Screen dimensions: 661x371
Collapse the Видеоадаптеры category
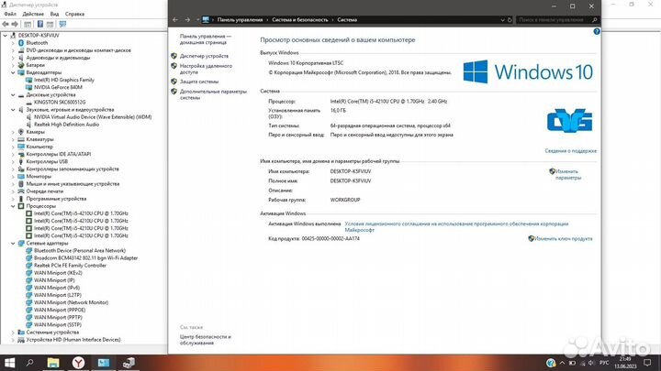pos(13,72)
